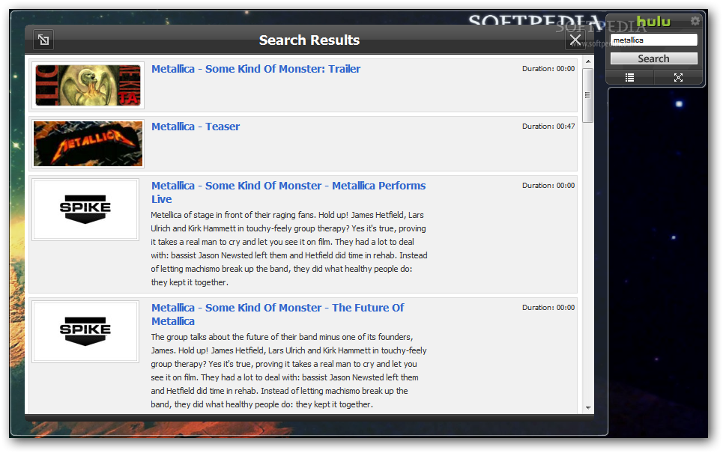723x453 pixels.
Task: Show the results list view icon
Action: click(x=630, y=77)
